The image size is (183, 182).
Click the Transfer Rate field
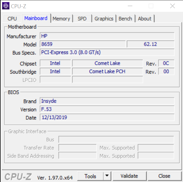pos(77,148)
